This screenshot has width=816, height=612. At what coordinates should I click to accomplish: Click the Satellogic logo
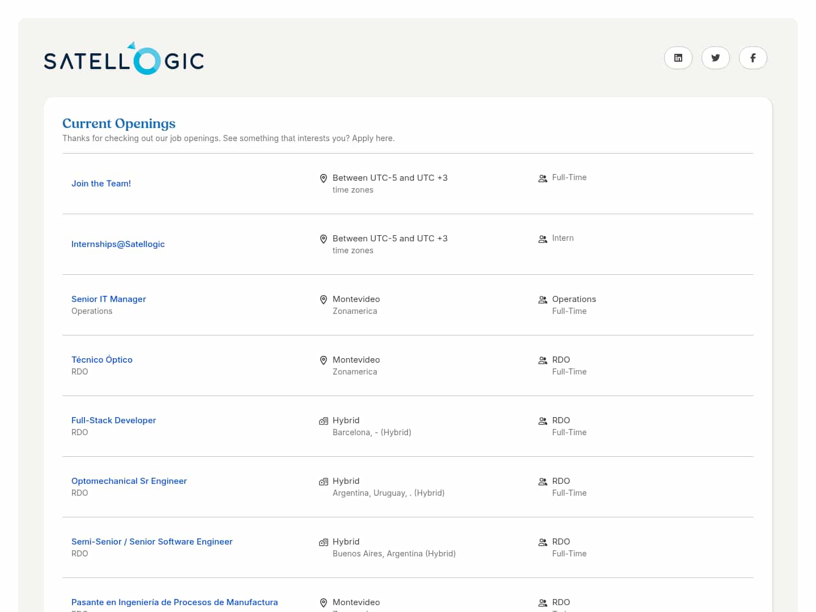pyautogui.click(x=124, y=58)
